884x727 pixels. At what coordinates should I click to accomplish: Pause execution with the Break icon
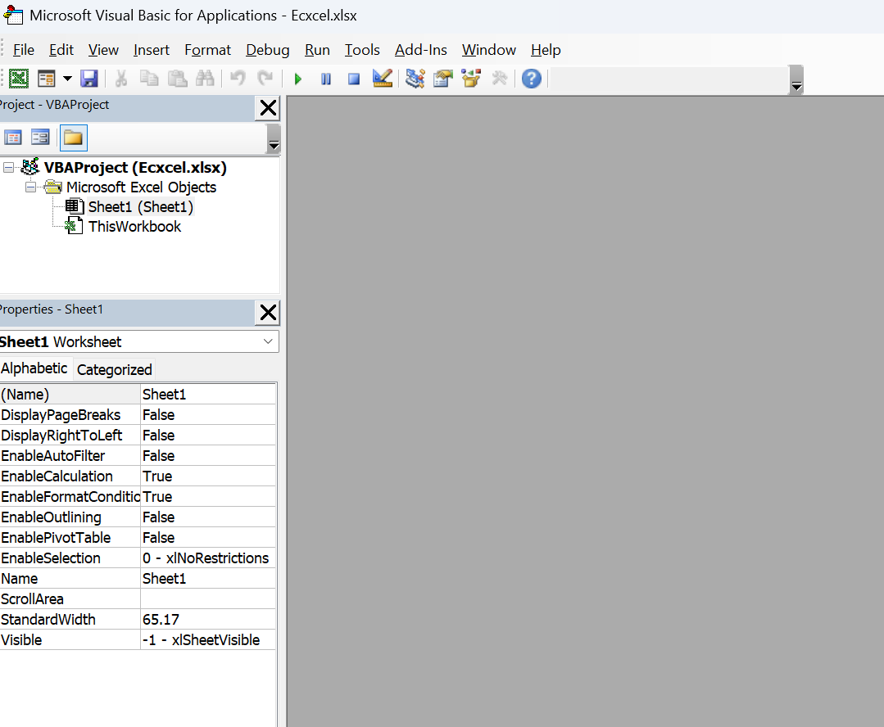pos(325,78)
